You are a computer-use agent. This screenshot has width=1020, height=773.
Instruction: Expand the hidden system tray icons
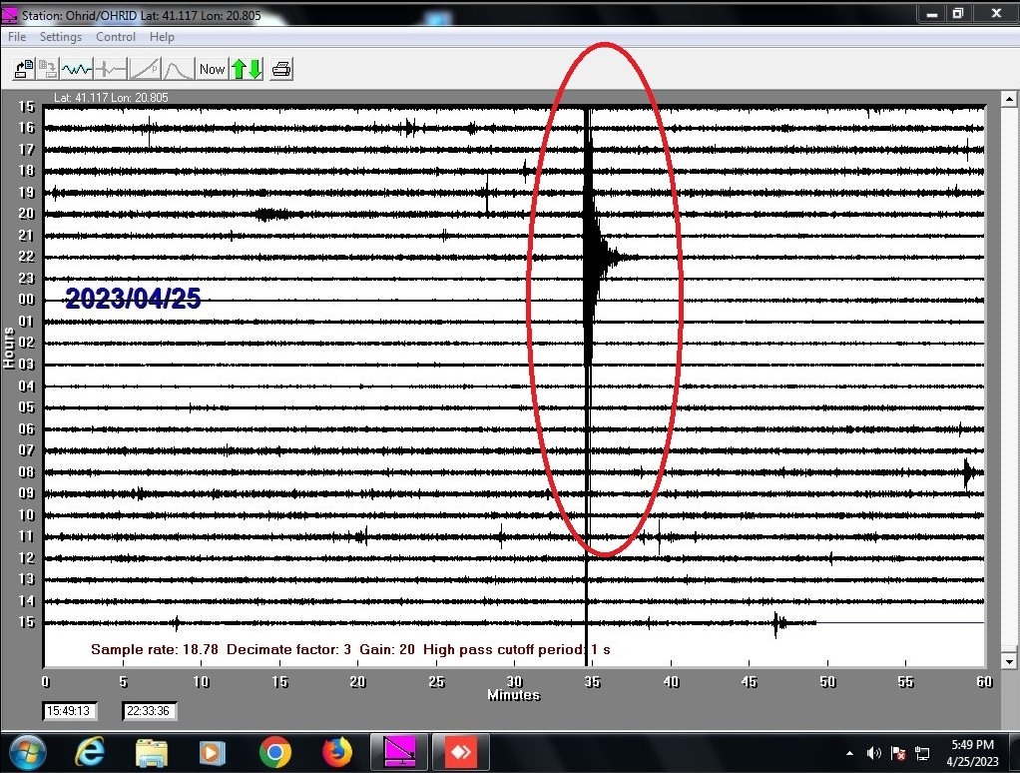point(849,753)
